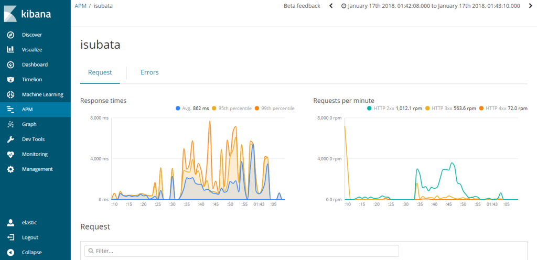Step time range forward with right arrow
This screenshot has width=537, height=260.
tap(531, 6)
